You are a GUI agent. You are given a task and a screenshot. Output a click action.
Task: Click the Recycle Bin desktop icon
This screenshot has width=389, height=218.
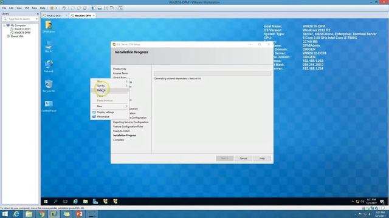pos(49,86)
